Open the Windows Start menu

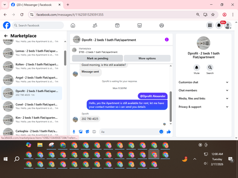pyautogui.click(x=6, y=159)
